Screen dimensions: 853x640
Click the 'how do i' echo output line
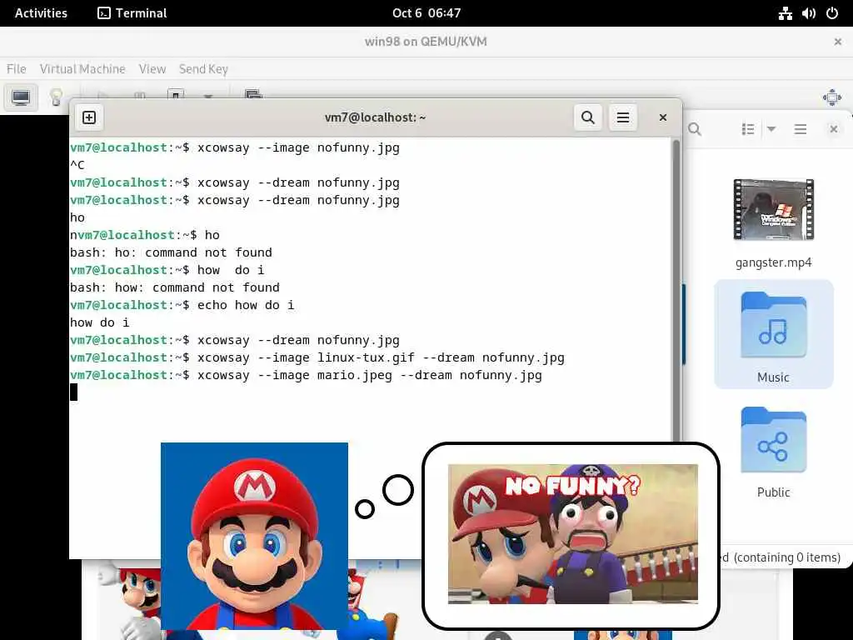[100, 322]
